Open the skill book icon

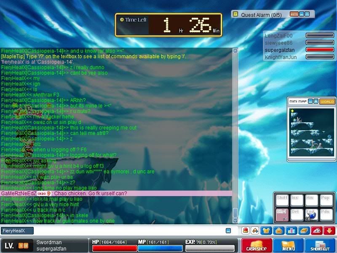pos(304,231)
